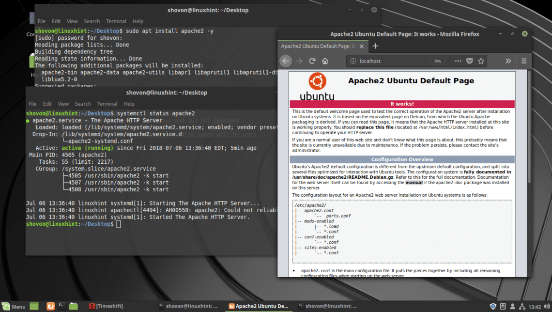Click the systemctl terminal's title bar text
The height and width of the screenshot is (312, 552).
pos(167,93)
